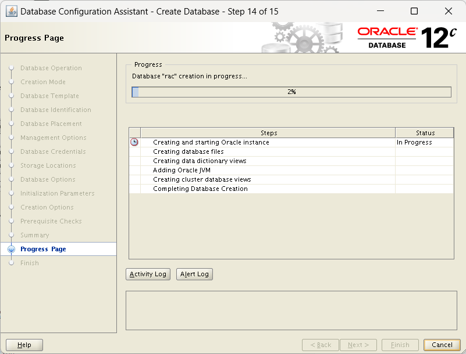Select Storage Locations step
The image size is (466, 354).
[48, 166]
